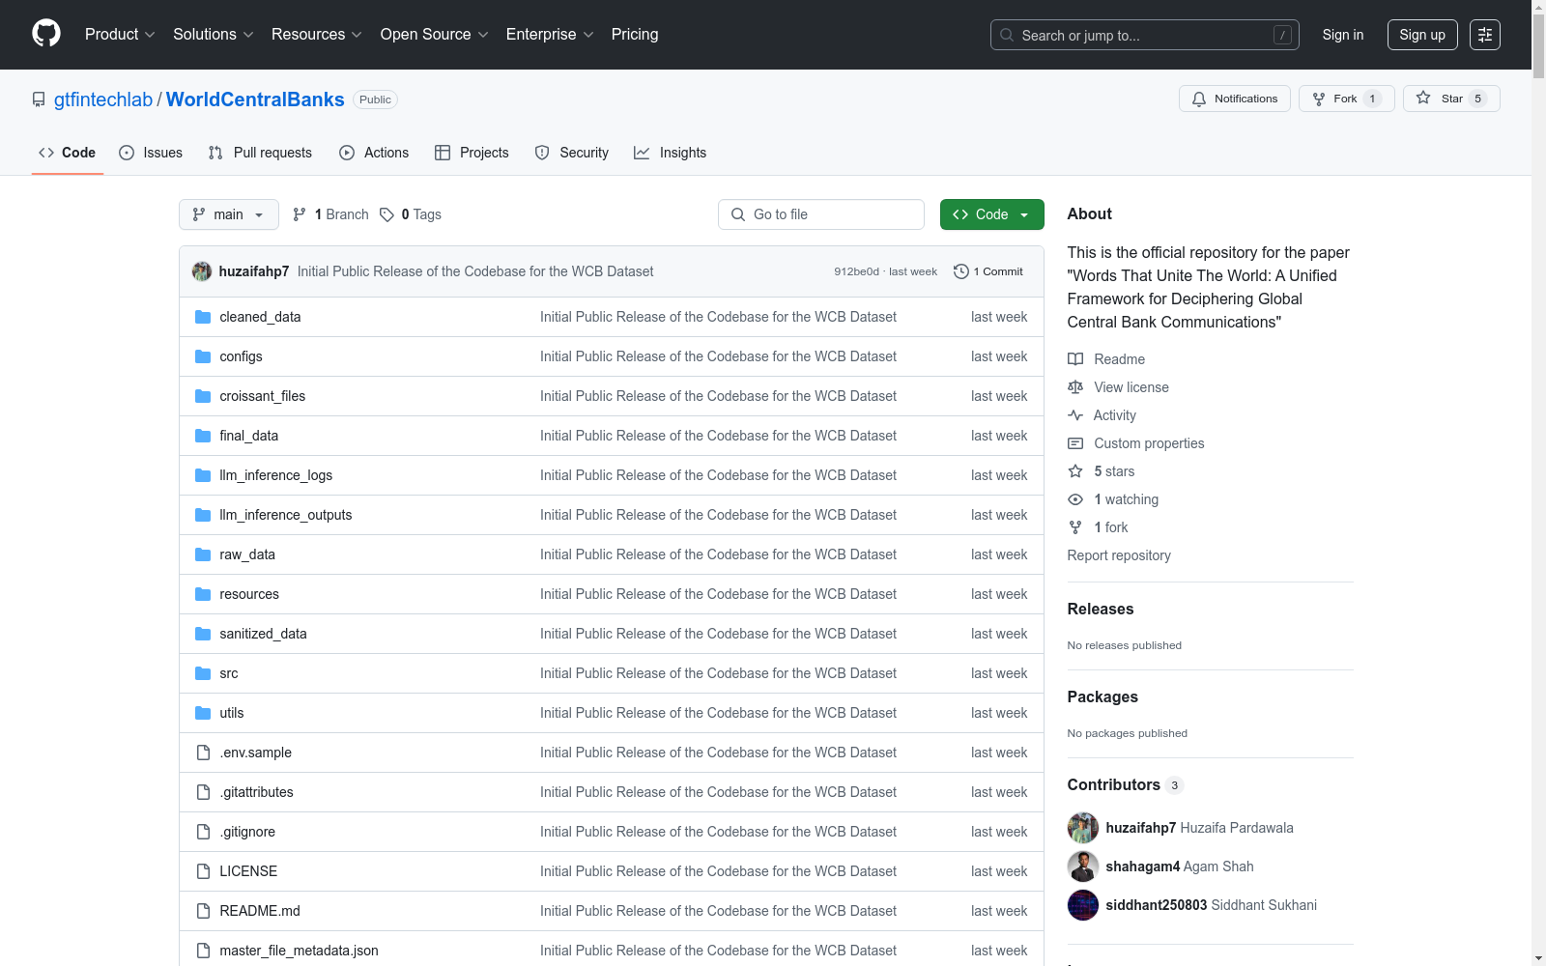The width and height of the screenshot is (1546, 966).
Task: Go to the Actions tab
Action: click(374, 153)
